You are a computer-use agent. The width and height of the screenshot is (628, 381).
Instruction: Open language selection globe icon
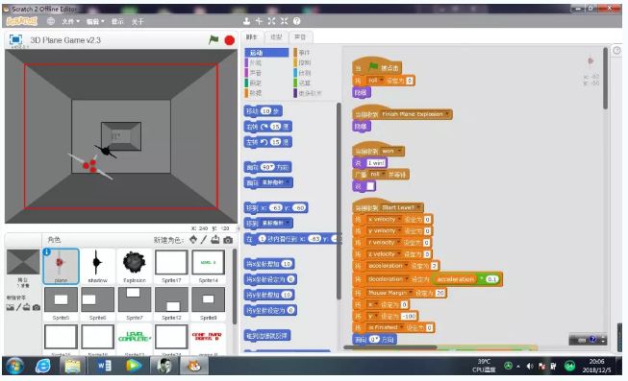[x=51, y=21]
